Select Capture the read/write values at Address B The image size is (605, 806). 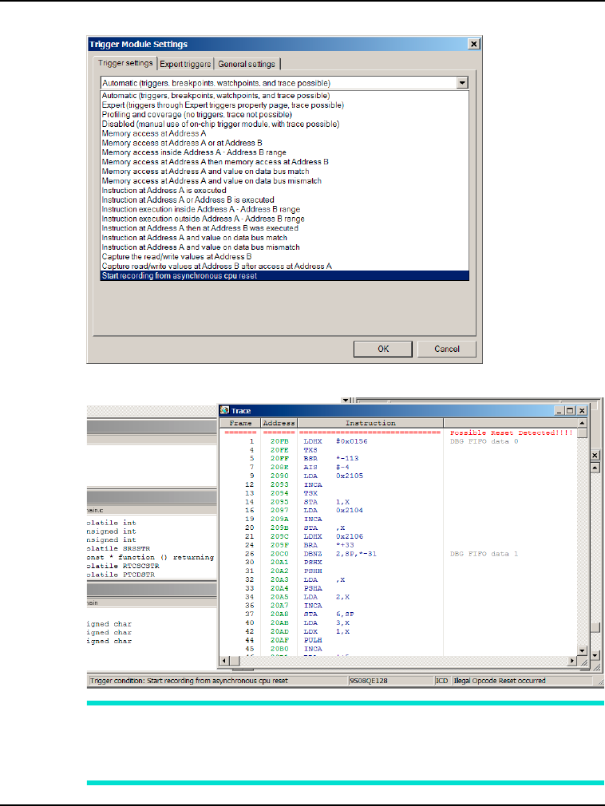click(x=285, y=256)
